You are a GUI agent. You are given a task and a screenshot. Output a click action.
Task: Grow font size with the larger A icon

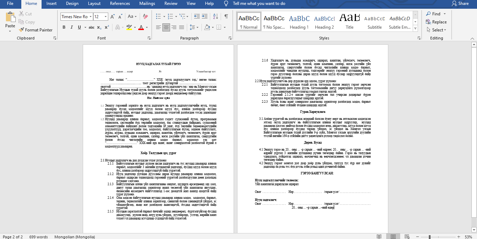click(x=112, y=16)
